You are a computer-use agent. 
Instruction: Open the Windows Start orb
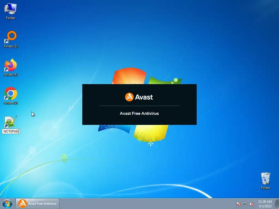pos(7,204)
